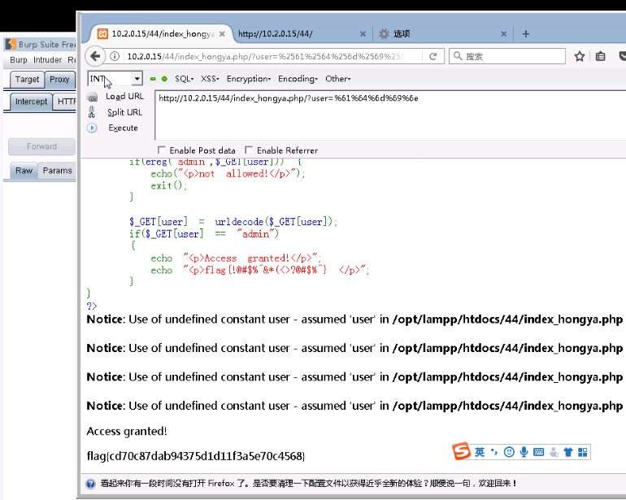This screenshot has height=500, width=626.
Task: Expand the Other dropdown menu
Action: [337, 79]
